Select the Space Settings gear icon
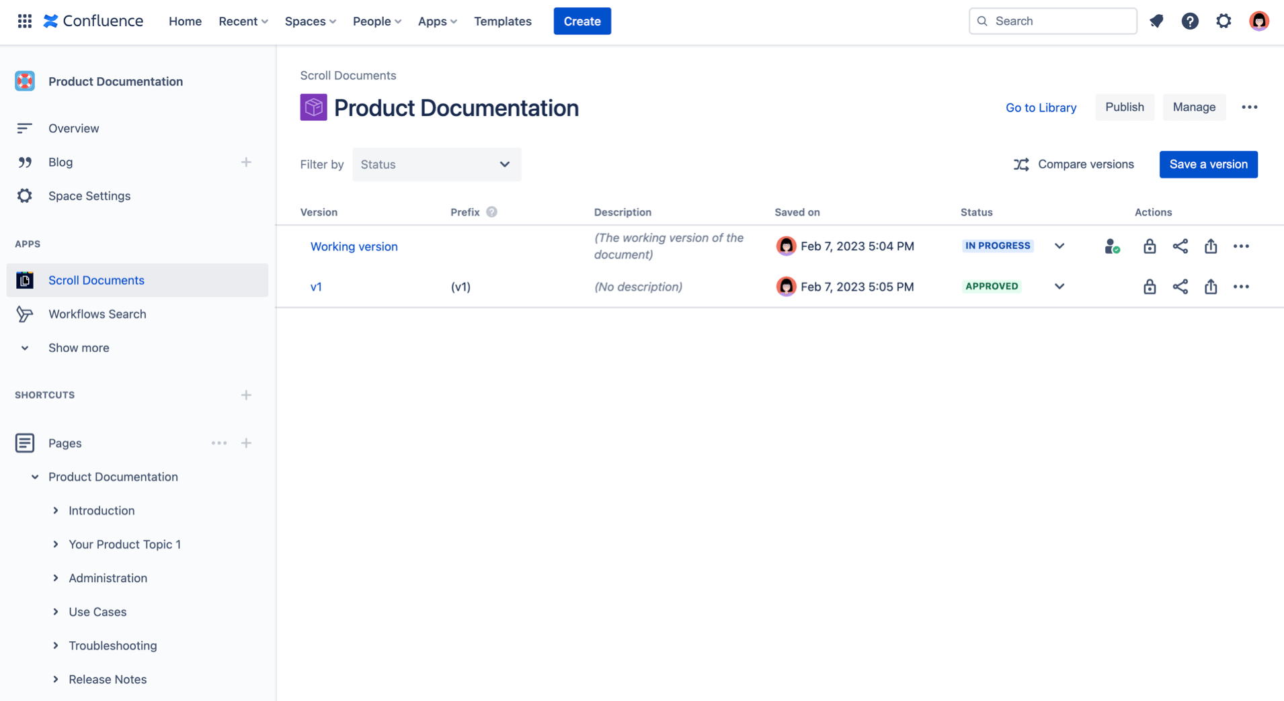Viewport: 1284px width, 701px height. (24, 195)
